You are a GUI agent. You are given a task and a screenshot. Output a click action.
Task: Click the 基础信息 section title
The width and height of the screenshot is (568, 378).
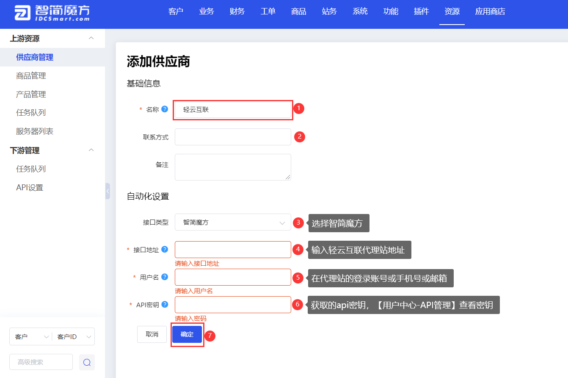[x=143, y=83]
